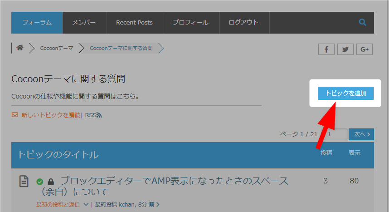Click the view count 80
This screenshot has height=212, width=389.
(354, 181)
